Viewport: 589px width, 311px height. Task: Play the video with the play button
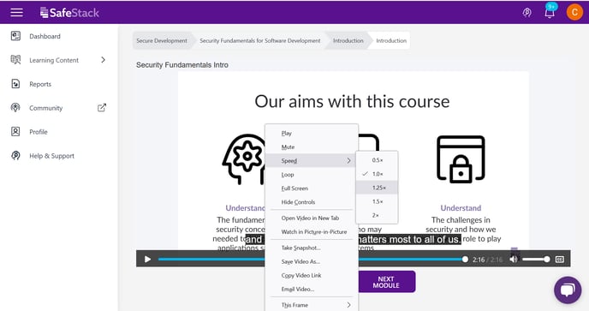click(x=147, y=260)
